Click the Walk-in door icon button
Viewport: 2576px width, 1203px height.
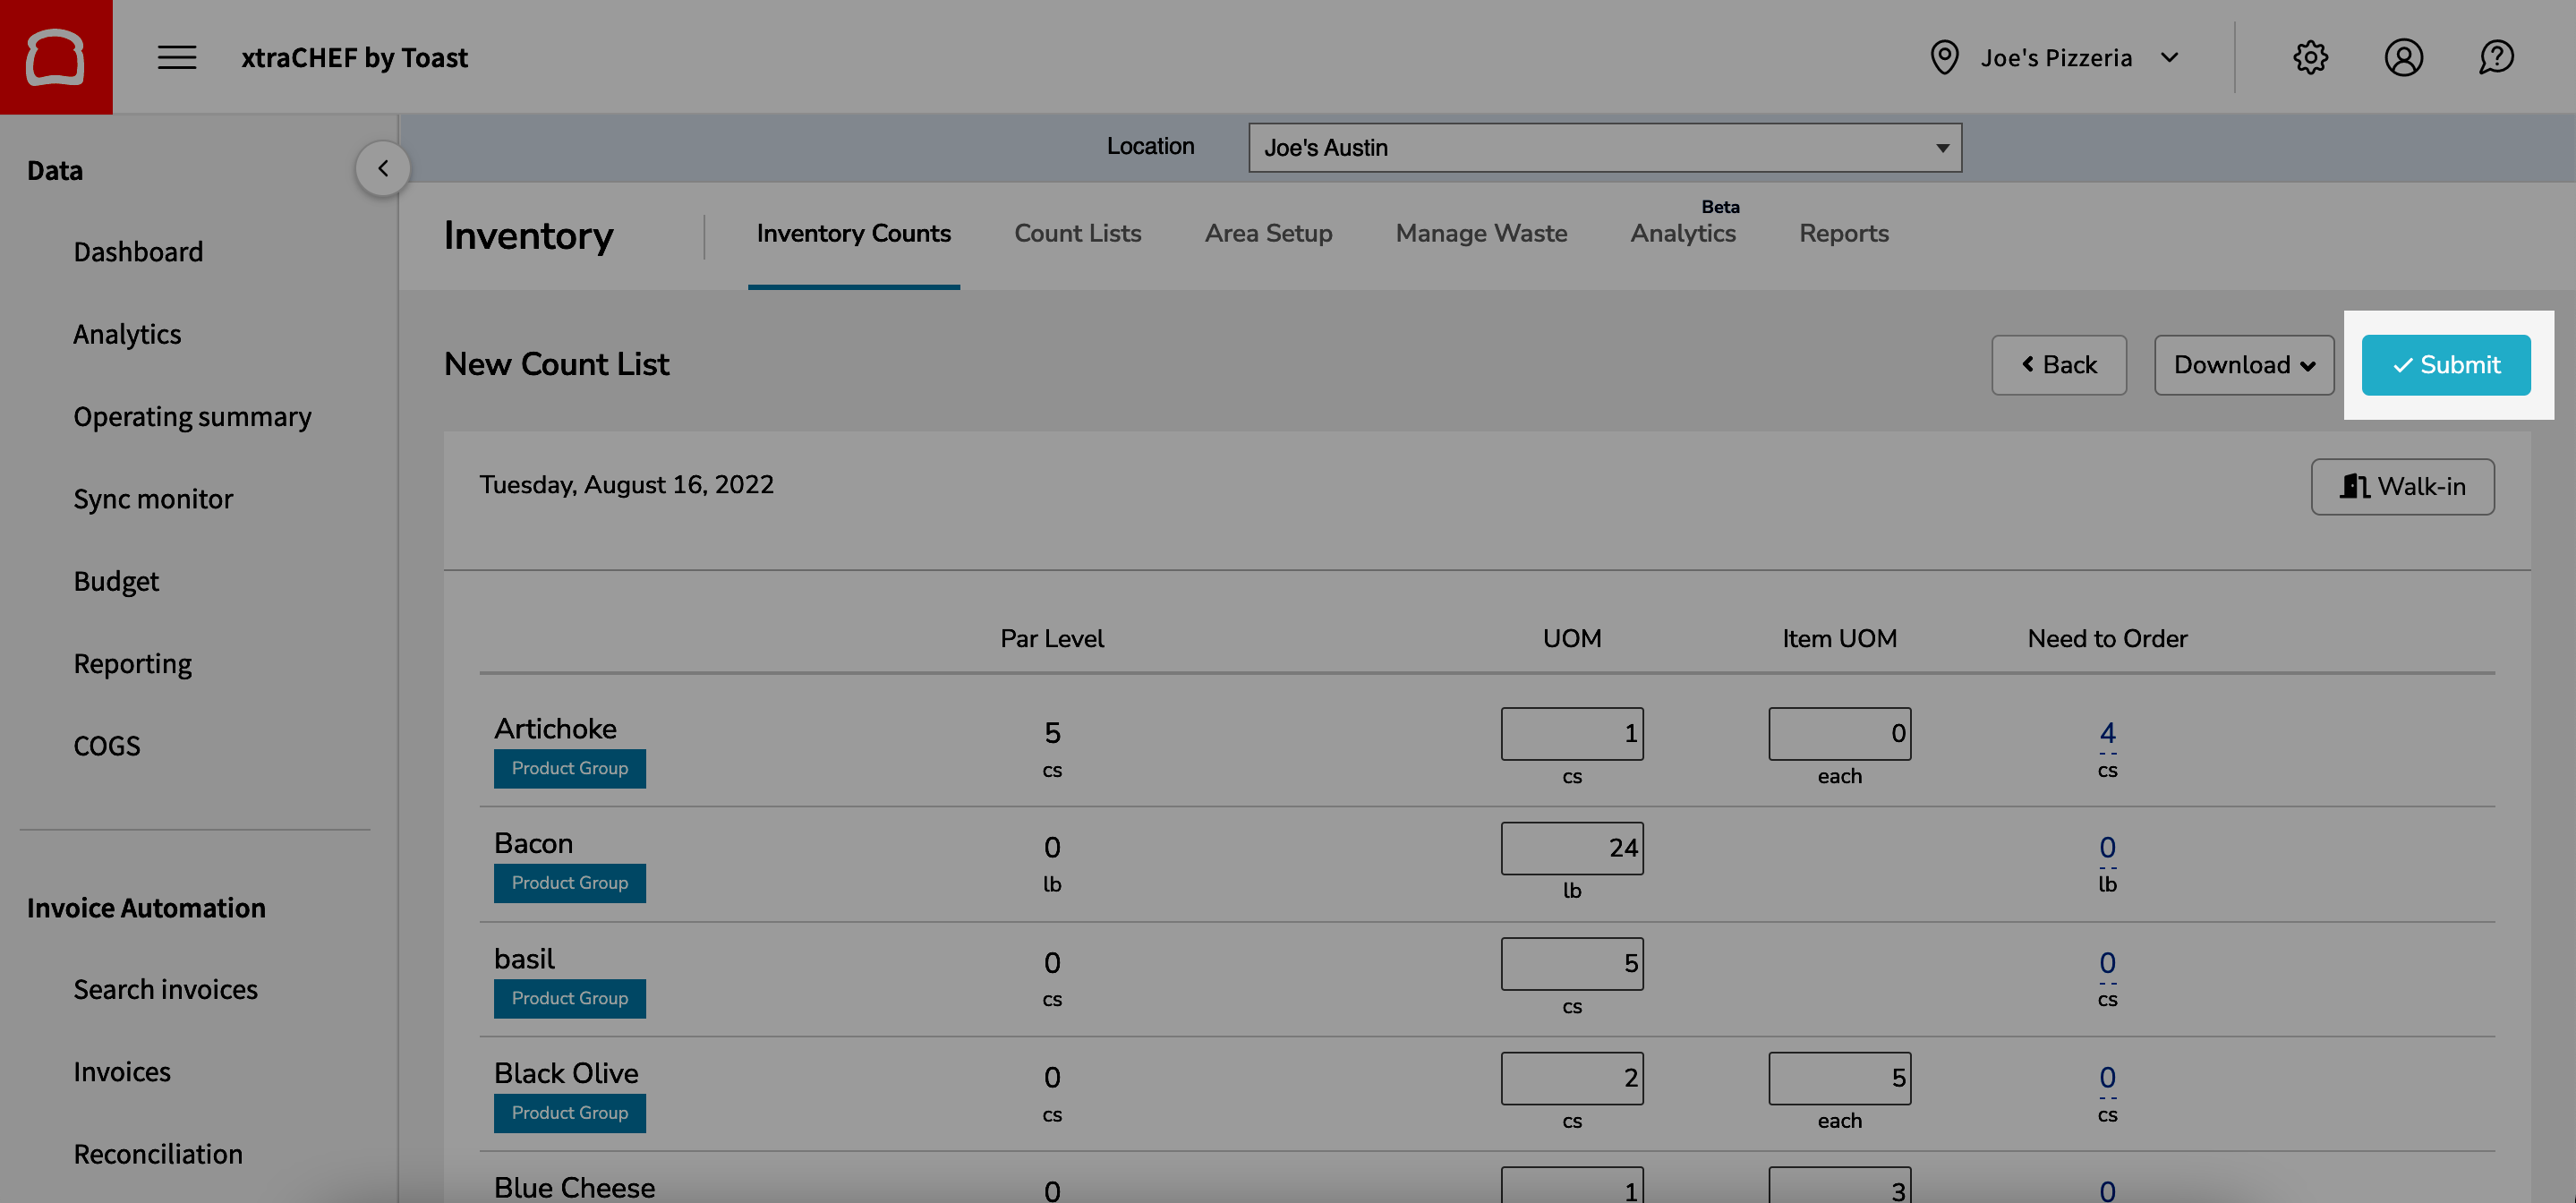2357,486
